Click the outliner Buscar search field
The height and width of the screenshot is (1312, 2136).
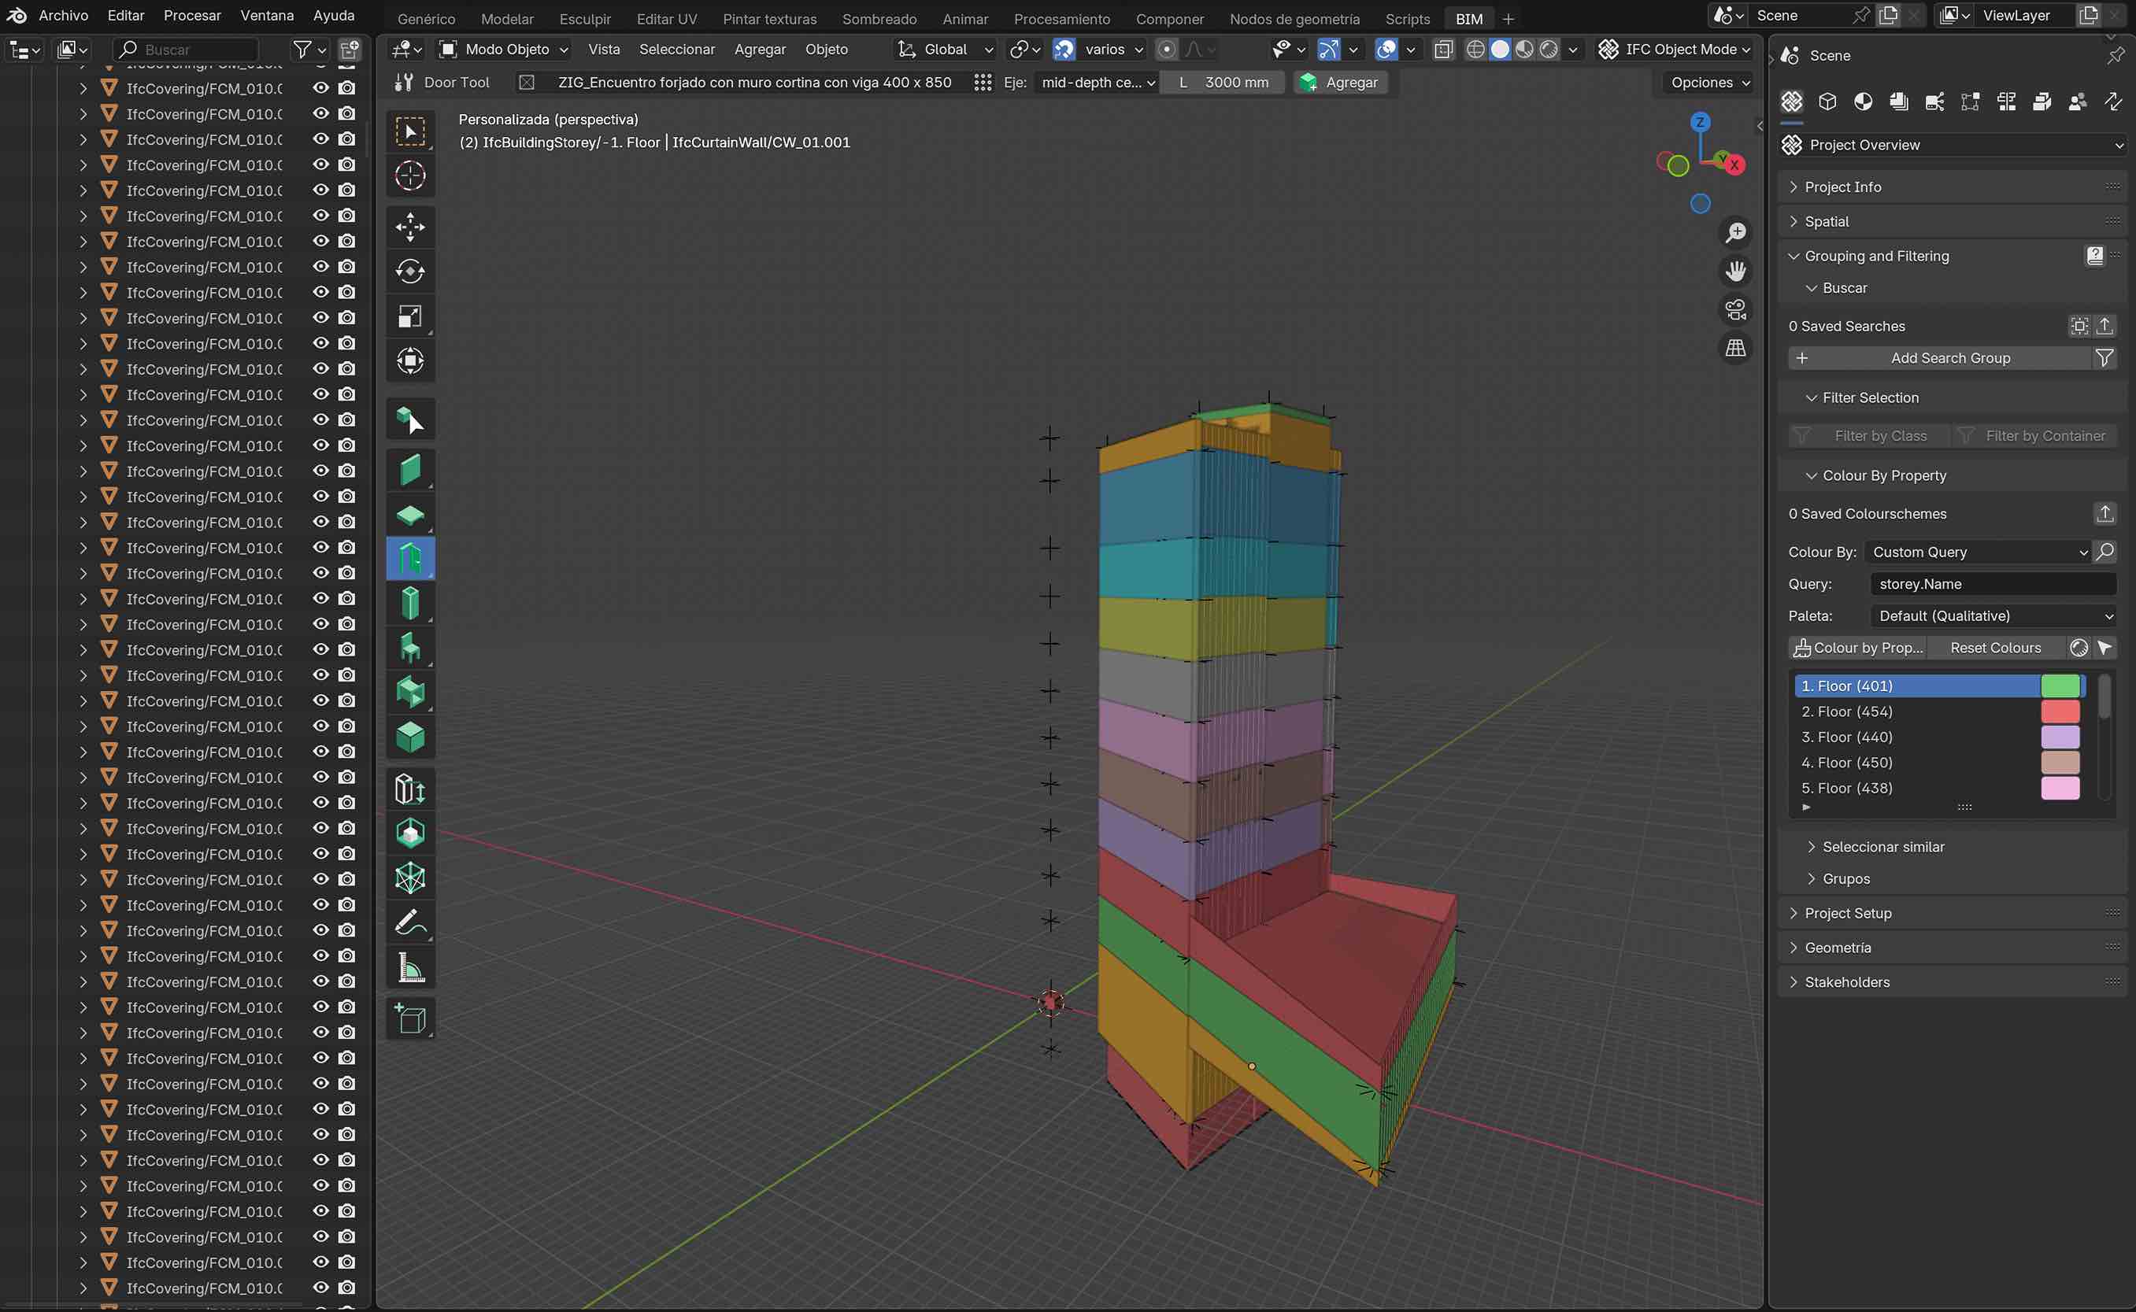coord(186,50)
